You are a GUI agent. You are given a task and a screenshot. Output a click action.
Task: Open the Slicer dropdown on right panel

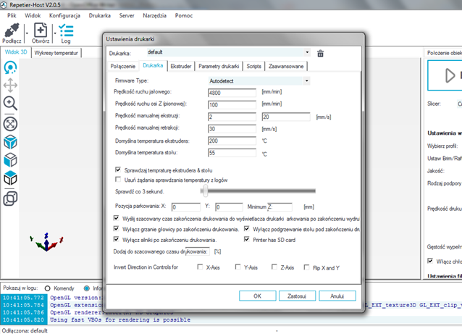459,104
